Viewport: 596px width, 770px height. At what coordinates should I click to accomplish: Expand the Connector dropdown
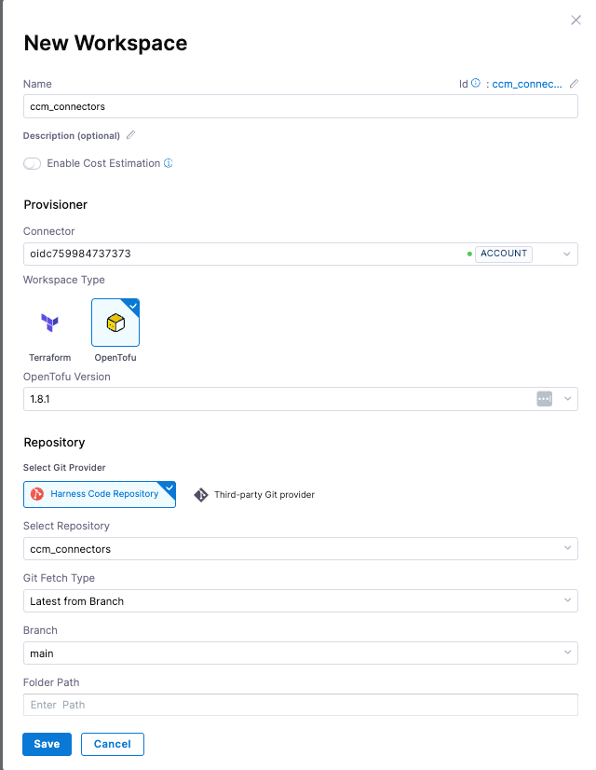pyautogui.click(x=566, y=254)
